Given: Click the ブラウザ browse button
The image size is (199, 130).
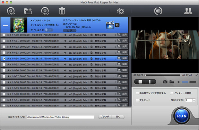Looking at the screenshot, I should point(104,117).
